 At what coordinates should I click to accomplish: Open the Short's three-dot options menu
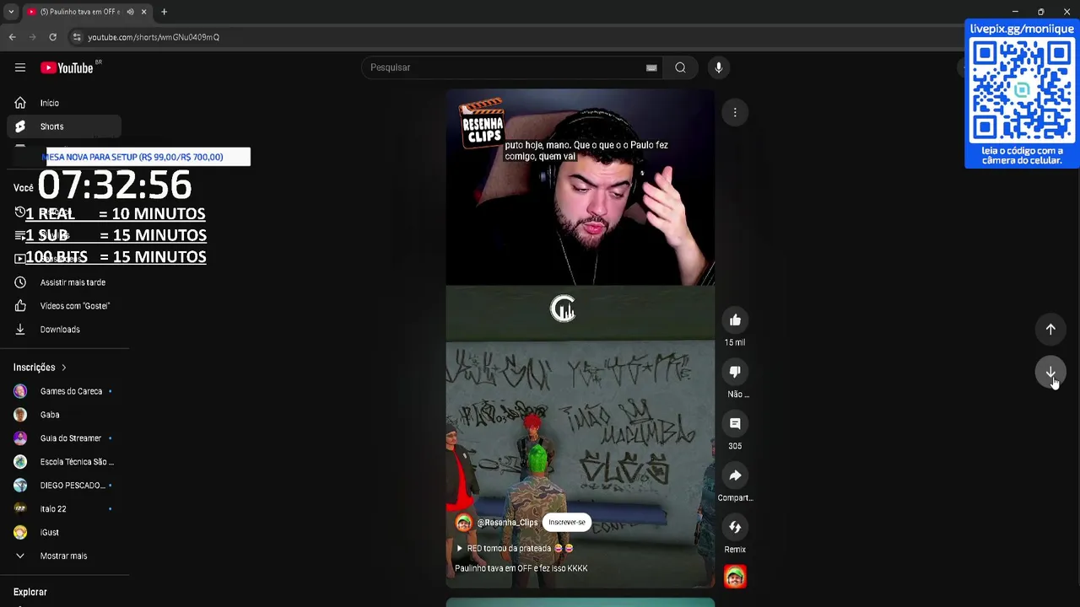click(735, 112)
